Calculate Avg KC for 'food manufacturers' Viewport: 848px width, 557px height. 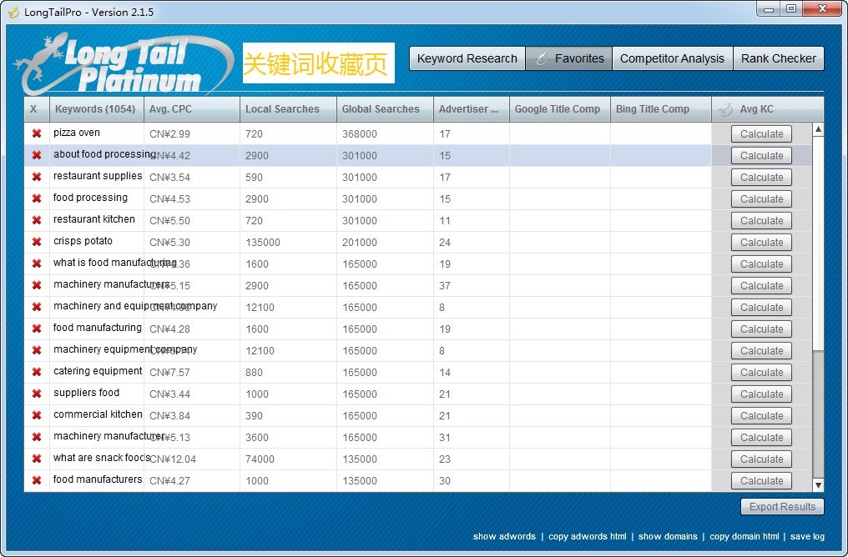pyautogui.click(x=761, y=480)
